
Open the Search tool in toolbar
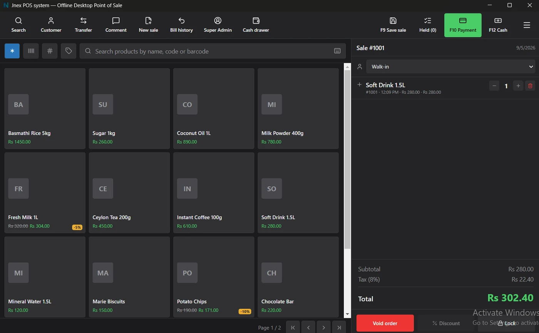tap(18, 25)
